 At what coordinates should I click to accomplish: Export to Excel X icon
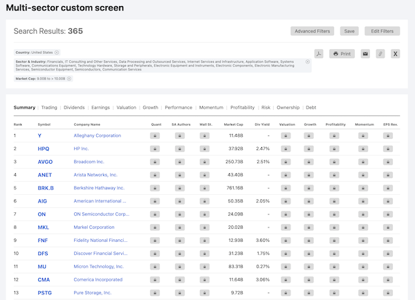396,54
